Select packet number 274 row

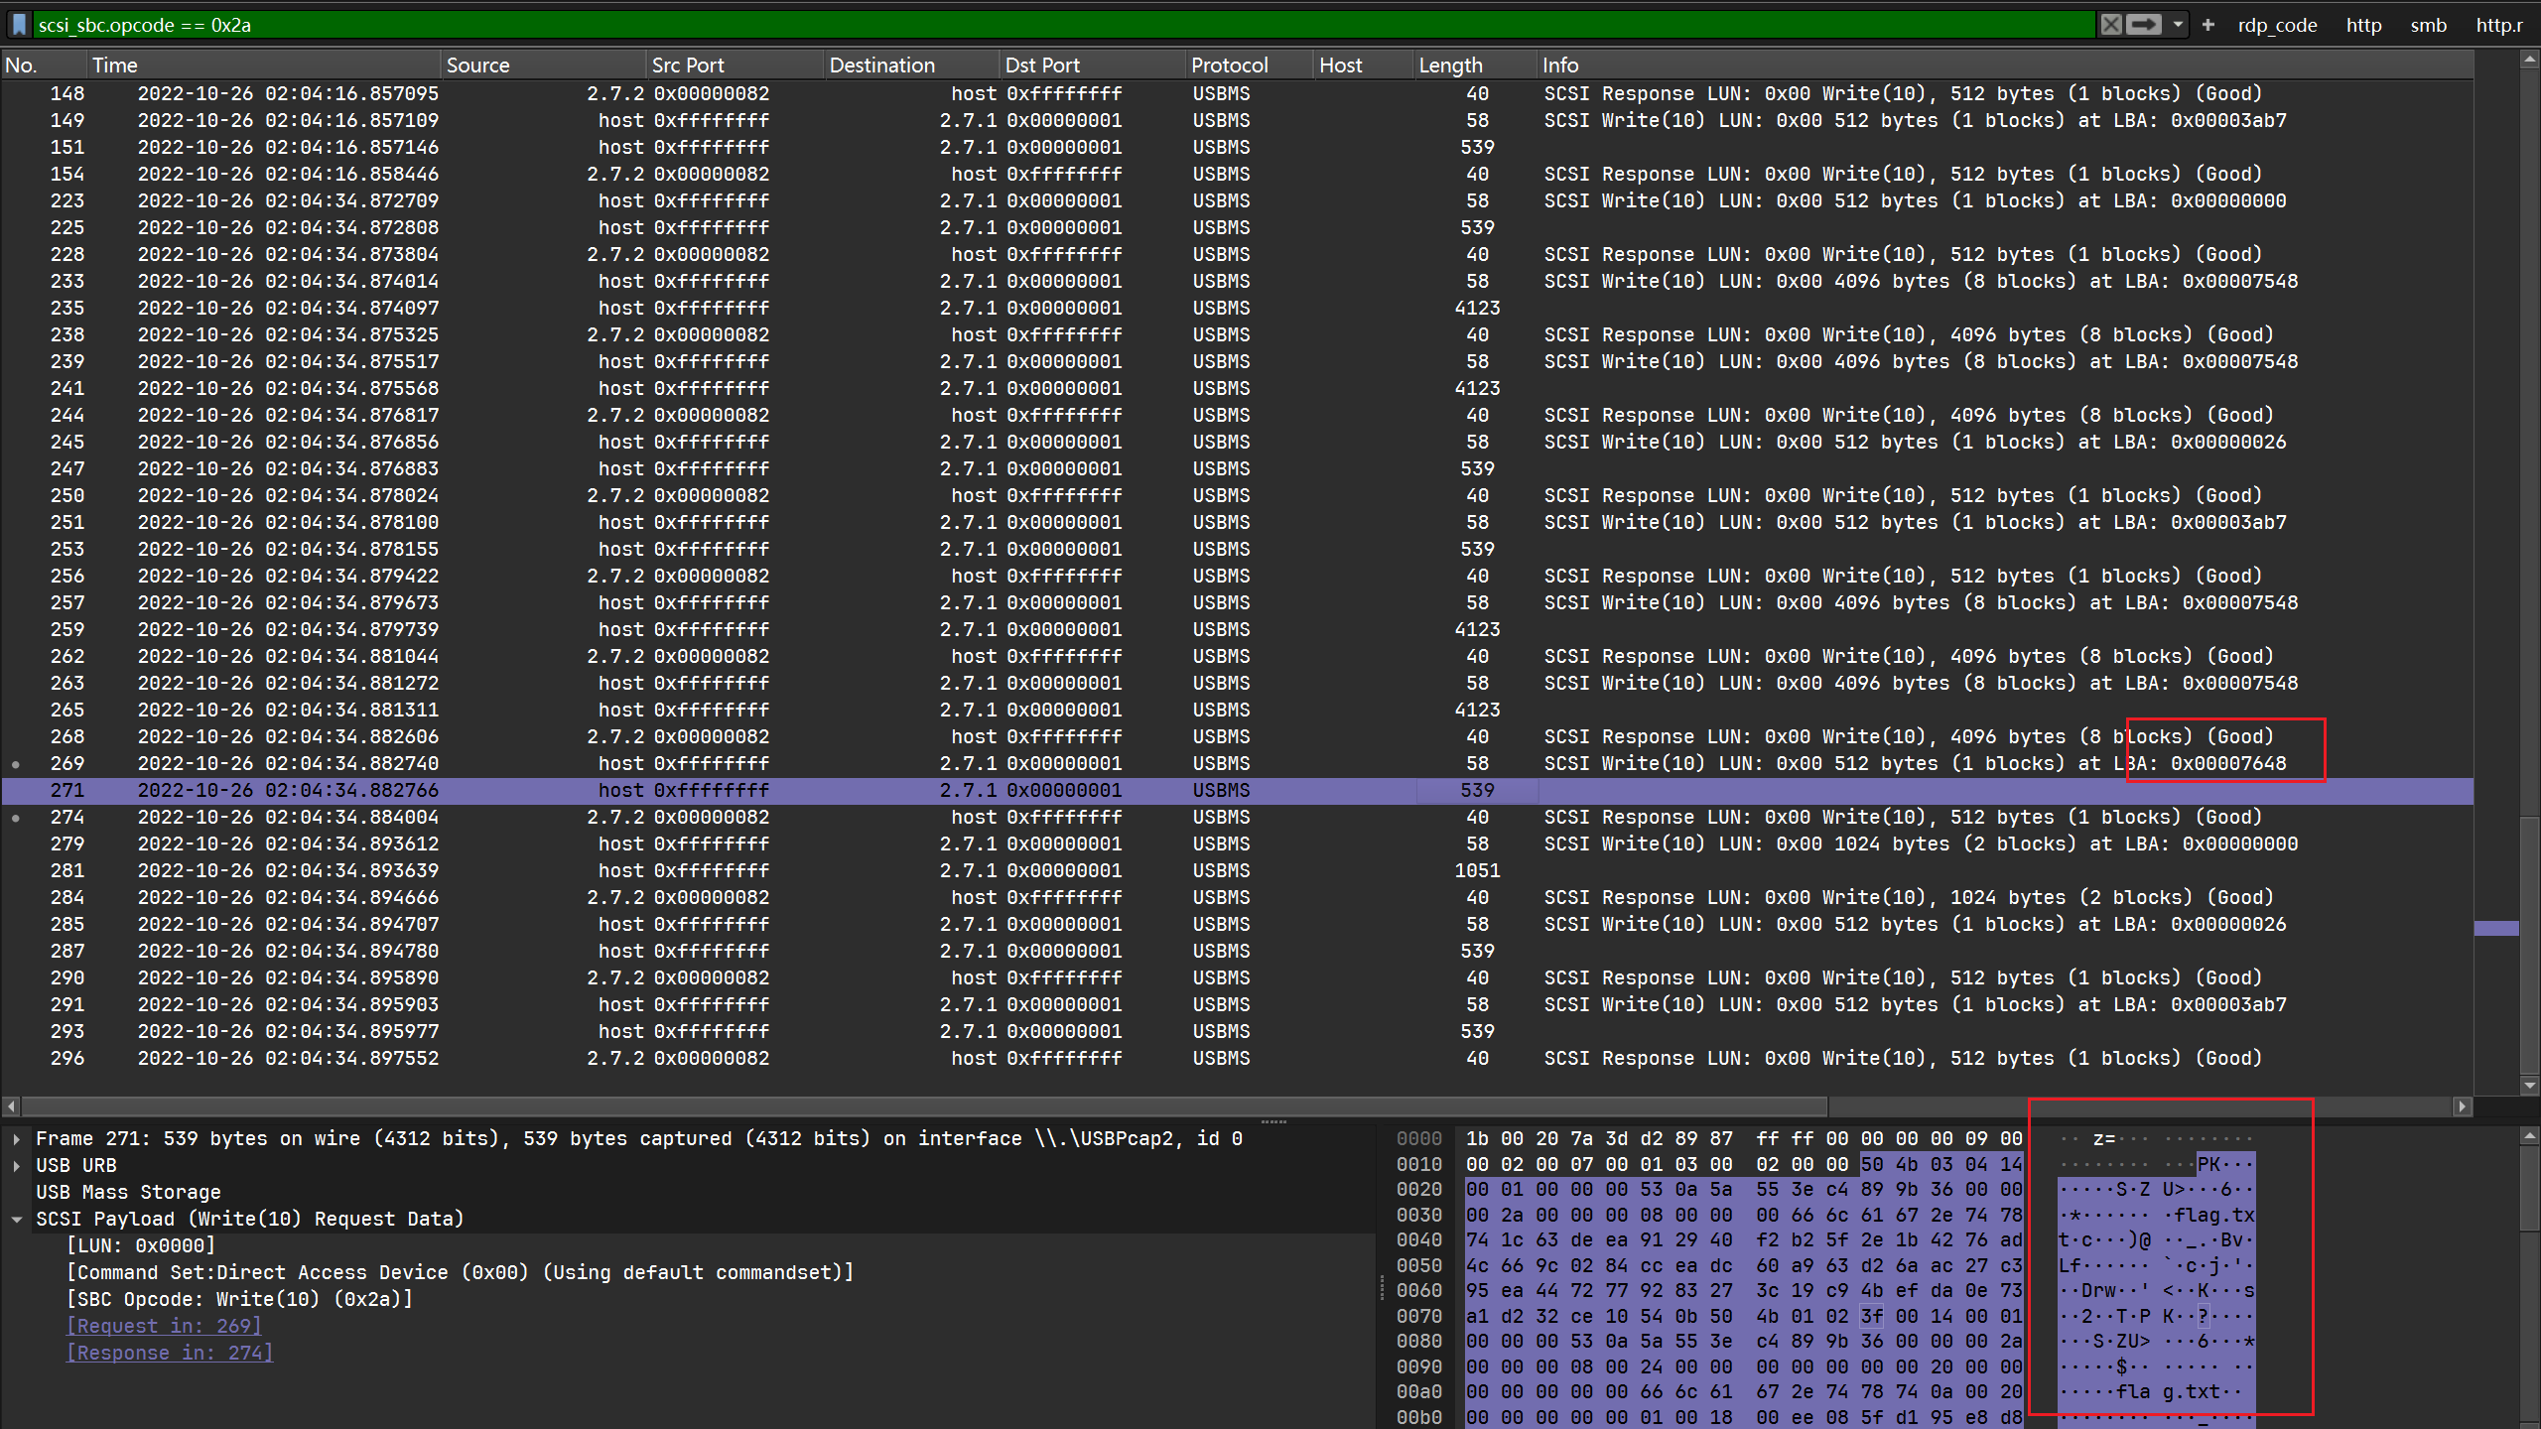1237,817
